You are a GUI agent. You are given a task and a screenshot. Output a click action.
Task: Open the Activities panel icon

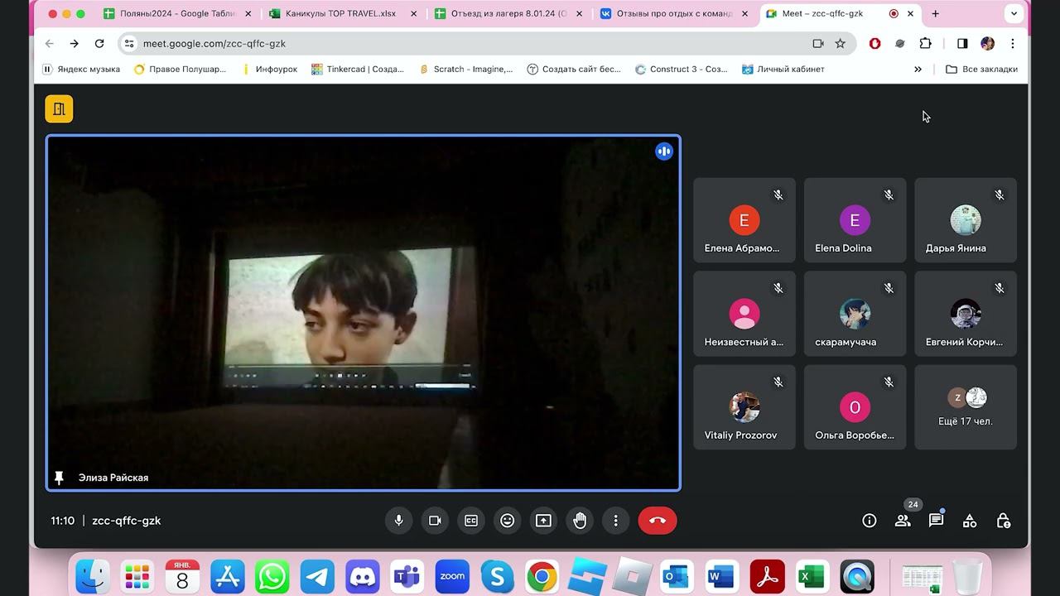point(970,521)
